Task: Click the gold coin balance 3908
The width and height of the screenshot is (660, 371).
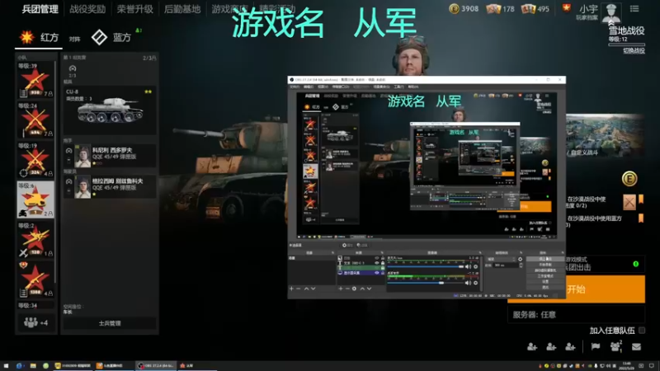Action: click(x=464, y=8)
